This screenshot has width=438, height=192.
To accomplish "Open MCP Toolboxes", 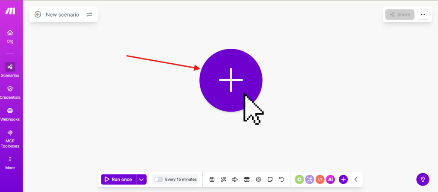I will click(x=10, y=139).
